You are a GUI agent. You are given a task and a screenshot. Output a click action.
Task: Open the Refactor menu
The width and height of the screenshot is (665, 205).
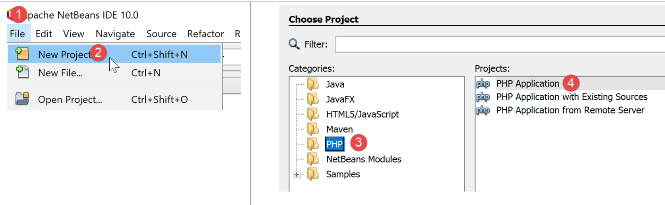[205, 34]
